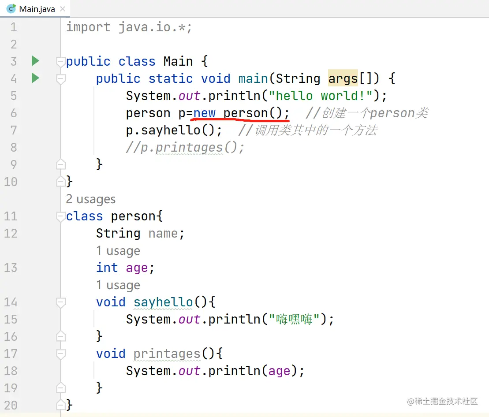
Task: Click the "嗨嘿嗨" string on line 15
Action: tap(294, 320)
